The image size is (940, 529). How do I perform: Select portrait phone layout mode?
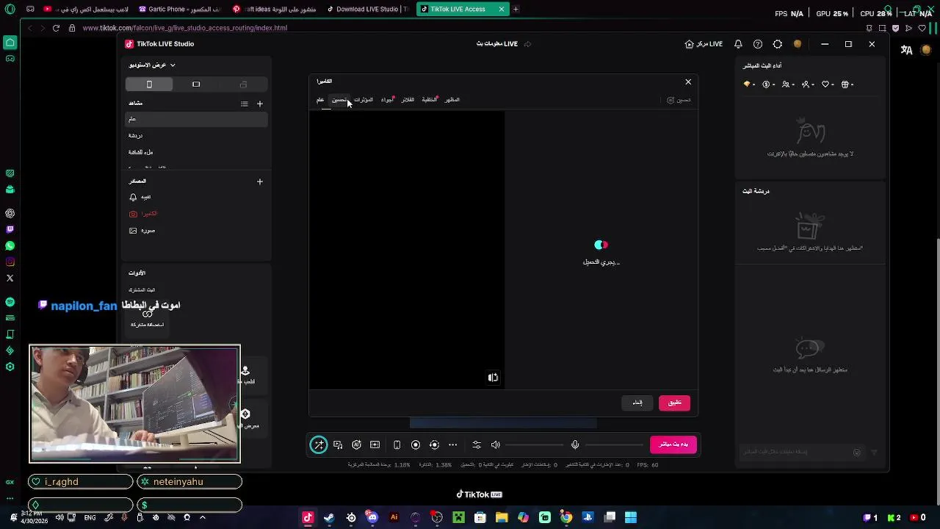coord(149,84)
